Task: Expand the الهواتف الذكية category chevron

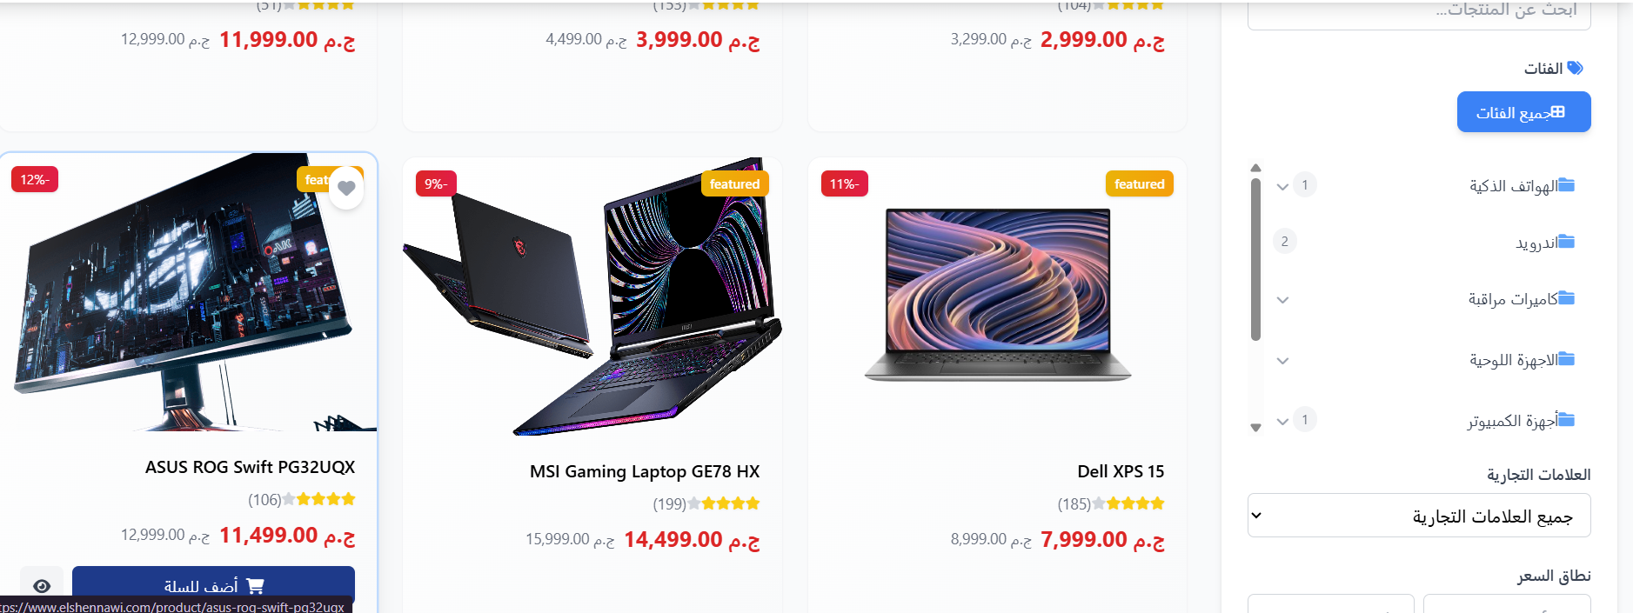Action: 1282,186
